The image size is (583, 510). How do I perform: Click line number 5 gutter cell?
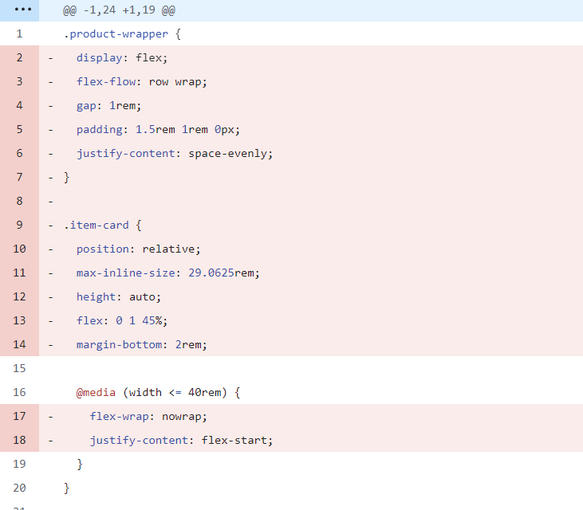coord(19,129)
